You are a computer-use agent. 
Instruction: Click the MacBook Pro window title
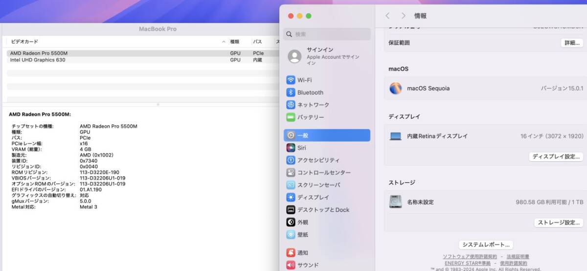pos(158,29)
